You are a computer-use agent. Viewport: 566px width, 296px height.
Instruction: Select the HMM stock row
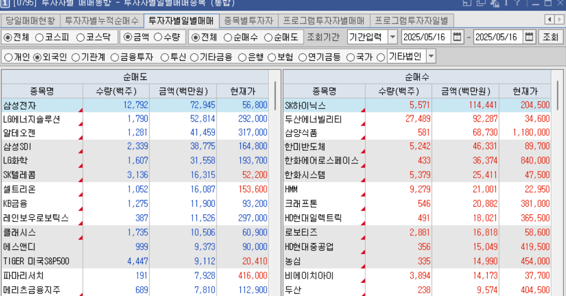tap(417, 189)
